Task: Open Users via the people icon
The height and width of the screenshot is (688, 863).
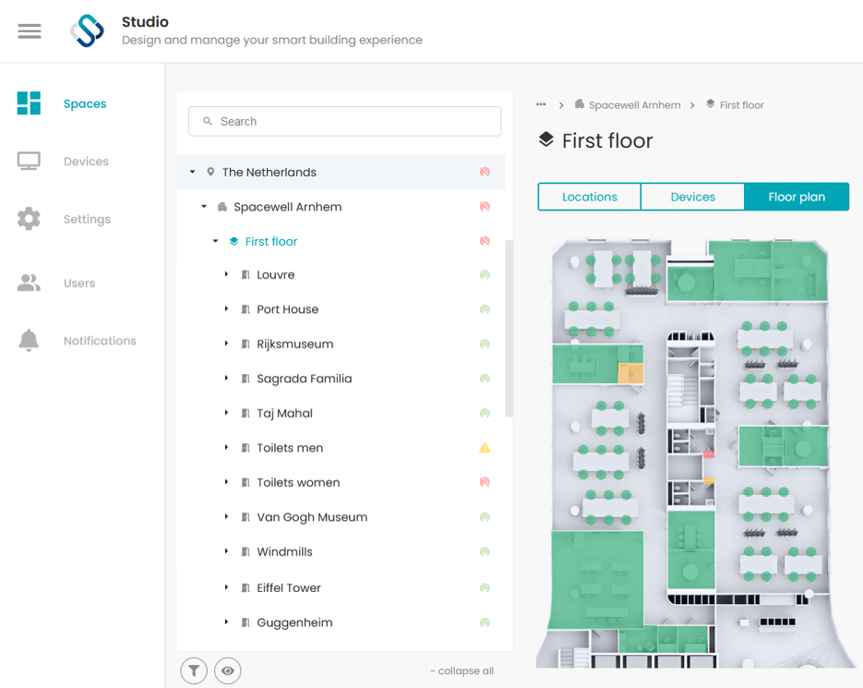Action: (29, 283)
